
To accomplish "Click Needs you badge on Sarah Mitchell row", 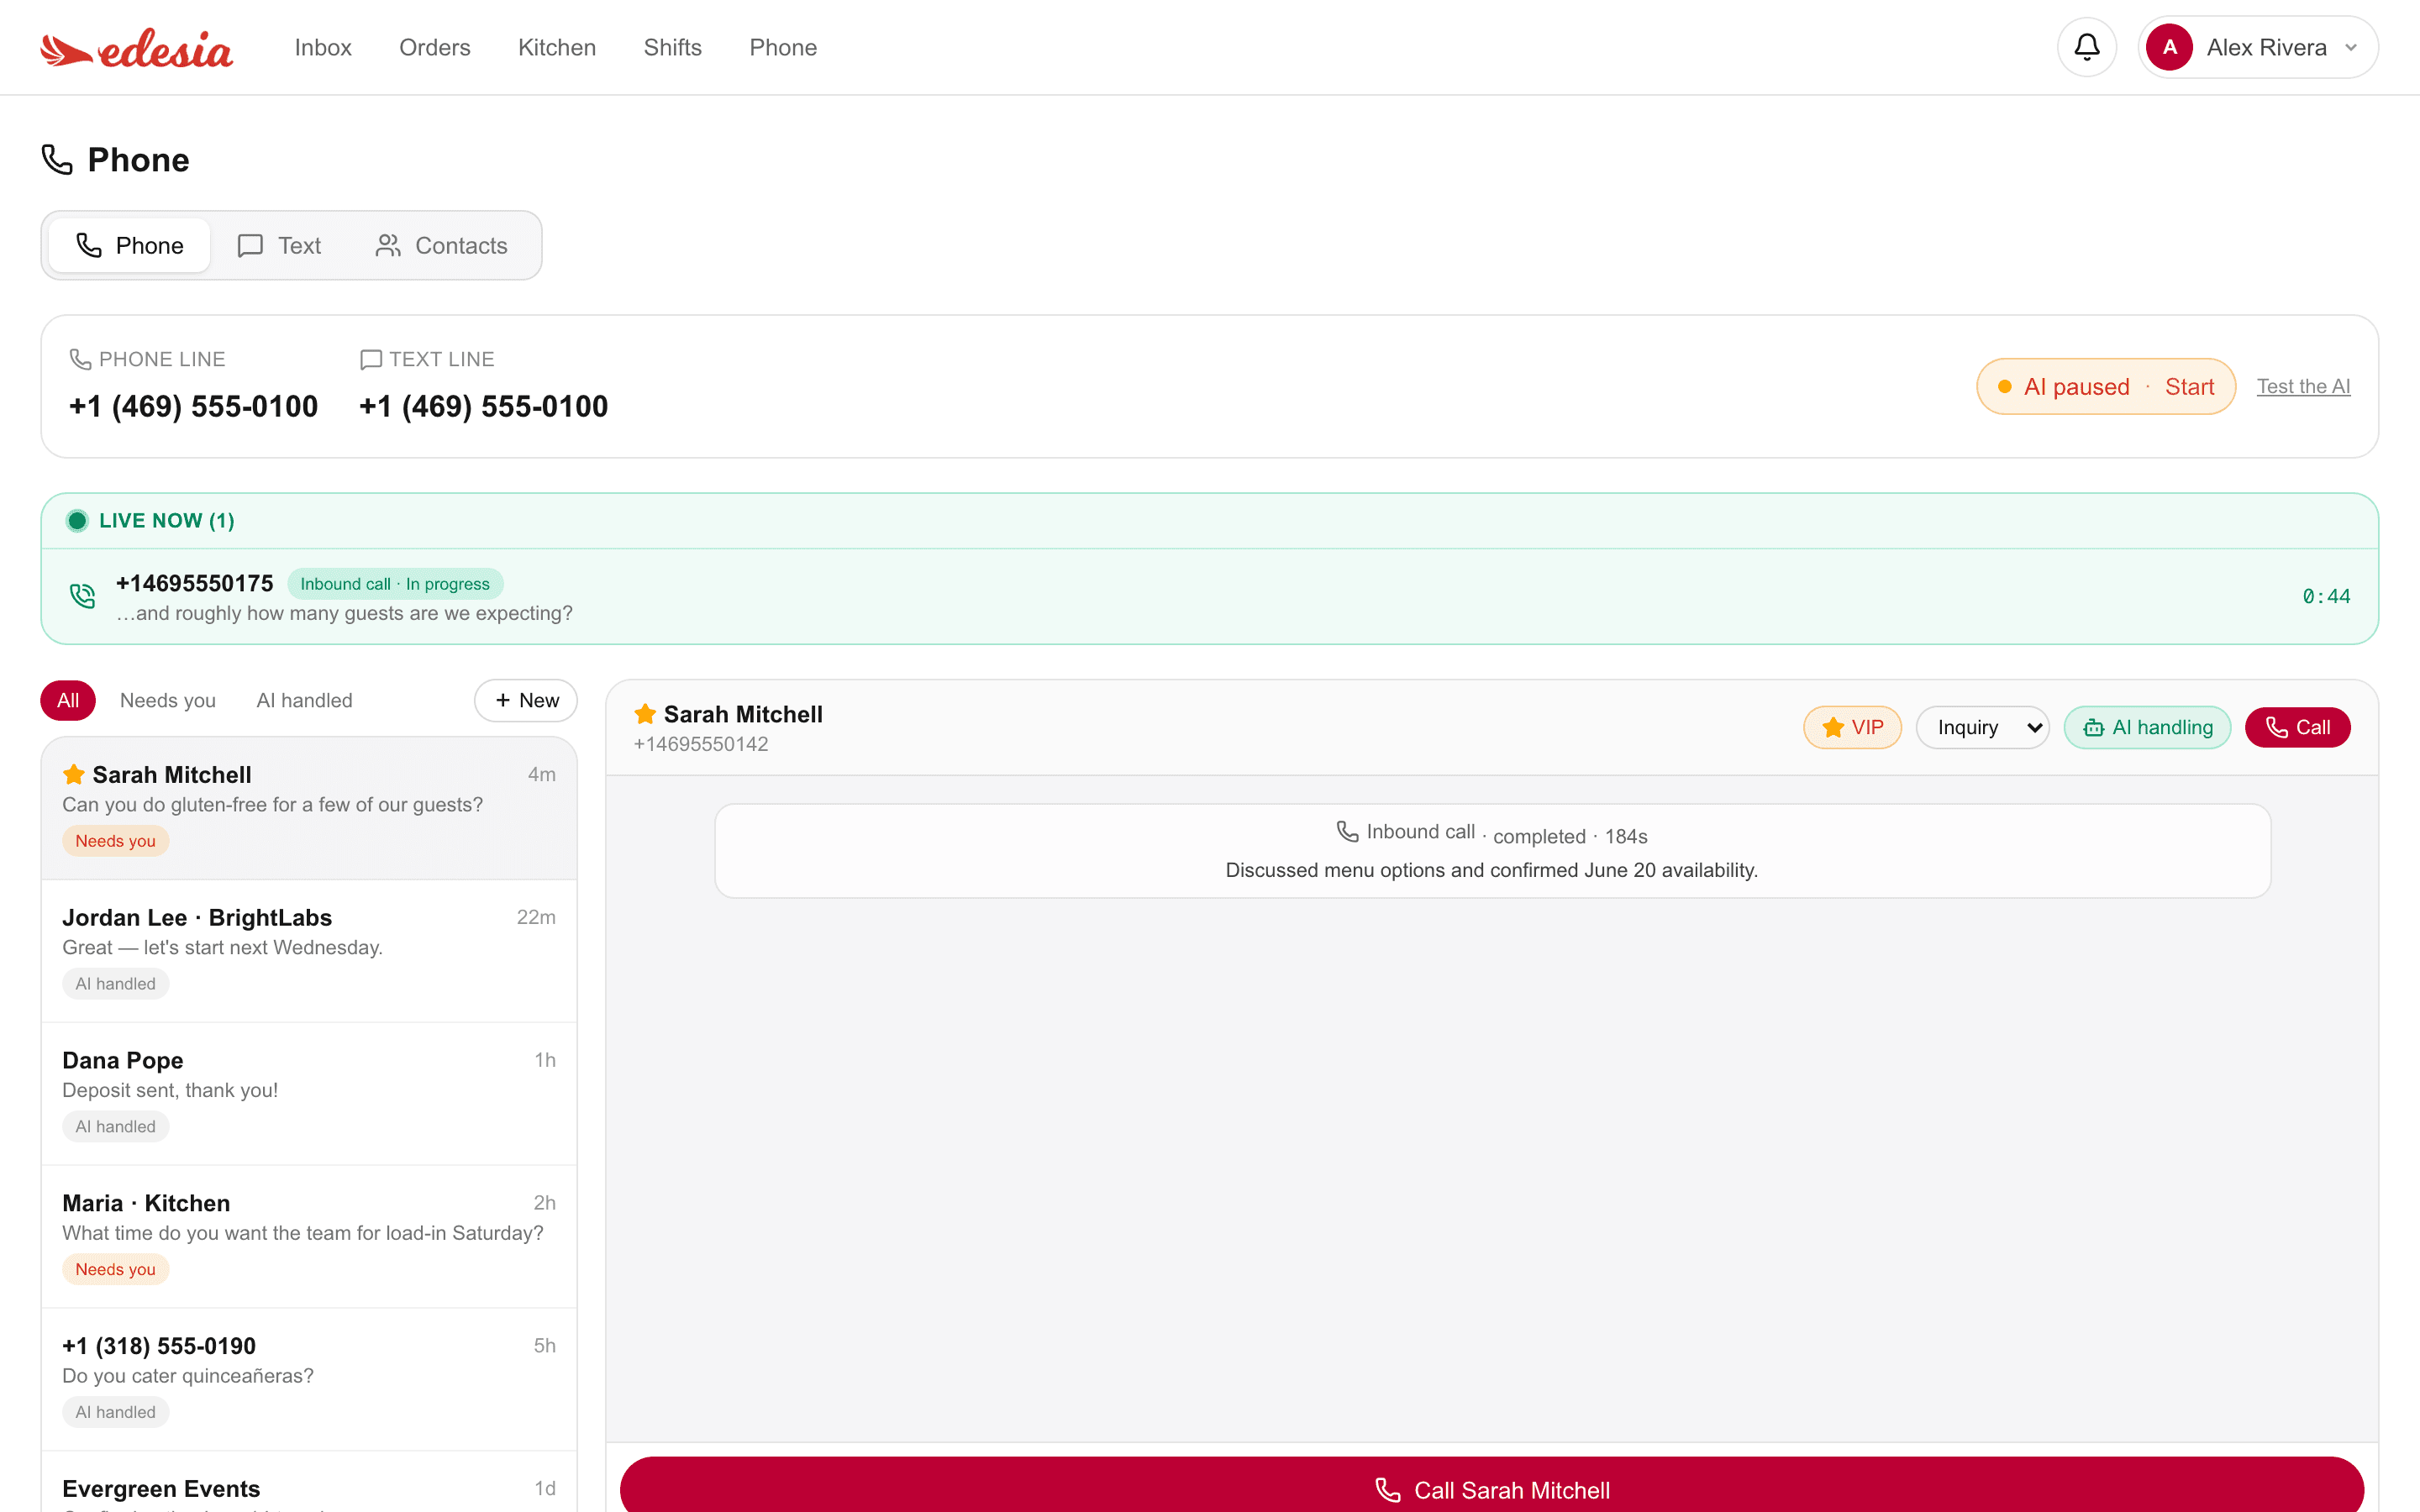I will point(115,841).
